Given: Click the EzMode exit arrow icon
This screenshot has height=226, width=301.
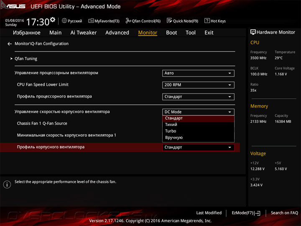Looking at the screenshot, I should click(257, 213).
